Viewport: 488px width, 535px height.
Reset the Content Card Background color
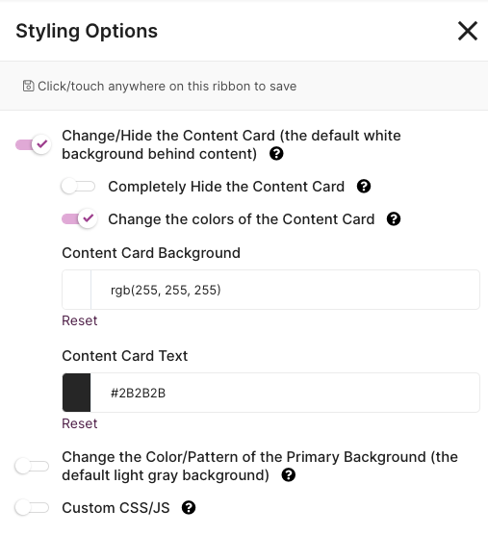point(80,320)
